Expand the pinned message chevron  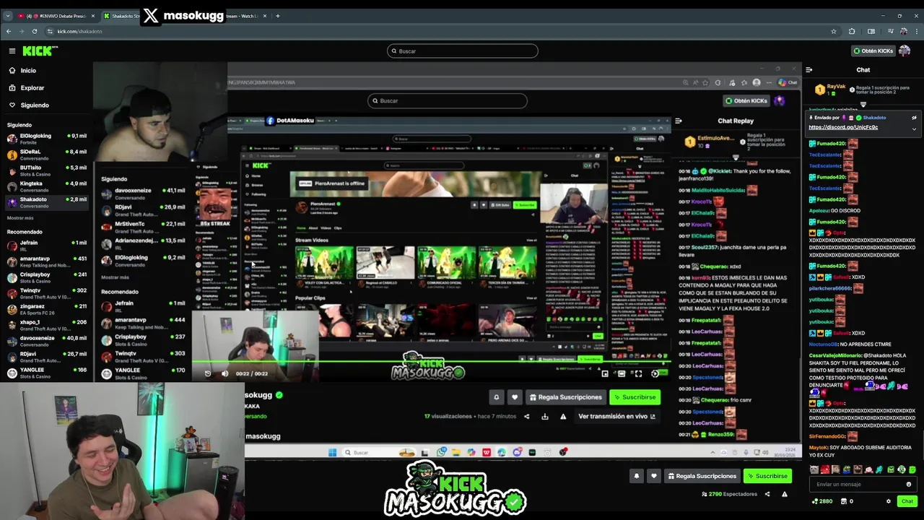(x=914, y=129)
